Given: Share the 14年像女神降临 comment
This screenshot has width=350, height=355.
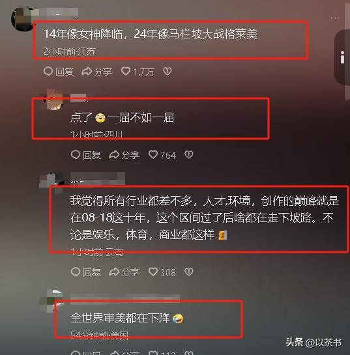Looking at the screenshot, I should click(x=97, y=72).
